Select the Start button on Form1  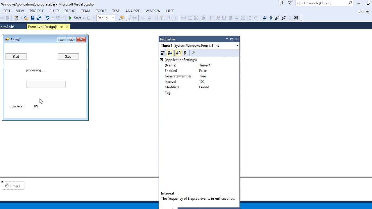tap(16, 57)
